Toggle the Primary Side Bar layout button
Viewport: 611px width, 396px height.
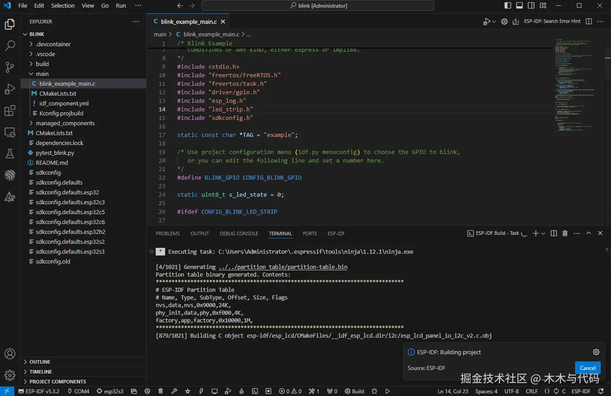tap(508, 6)
